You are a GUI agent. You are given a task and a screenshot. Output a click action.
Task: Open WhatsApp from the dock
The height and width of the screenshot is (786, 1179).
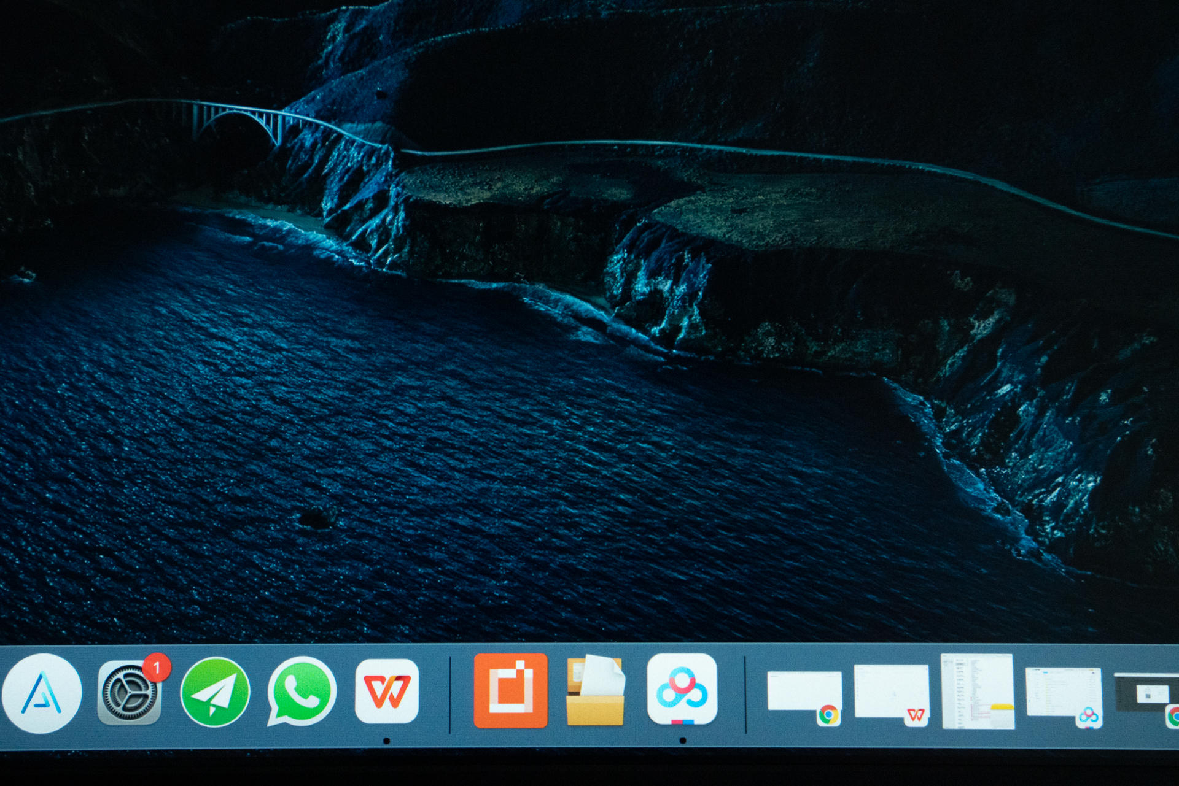(x=301, y=692)
